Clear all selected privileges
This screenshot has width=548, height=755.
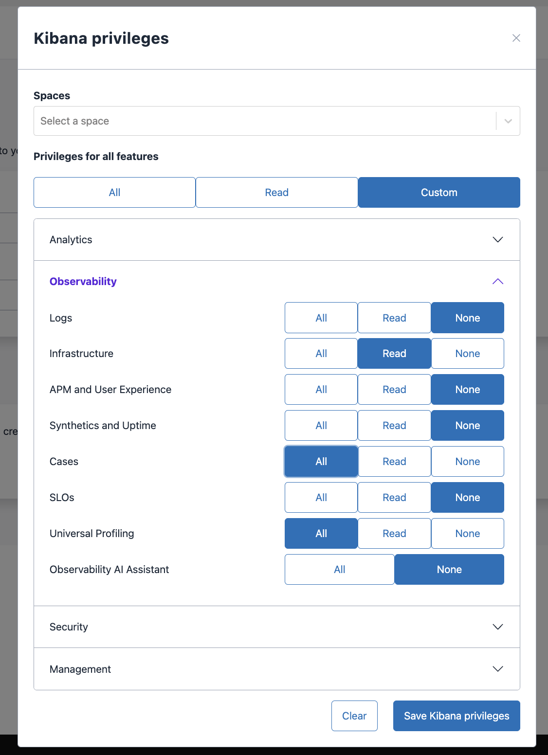coord(354,716)
